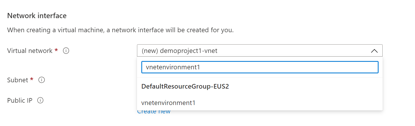Click the info icon beside Virtual network

click(66, 51)
